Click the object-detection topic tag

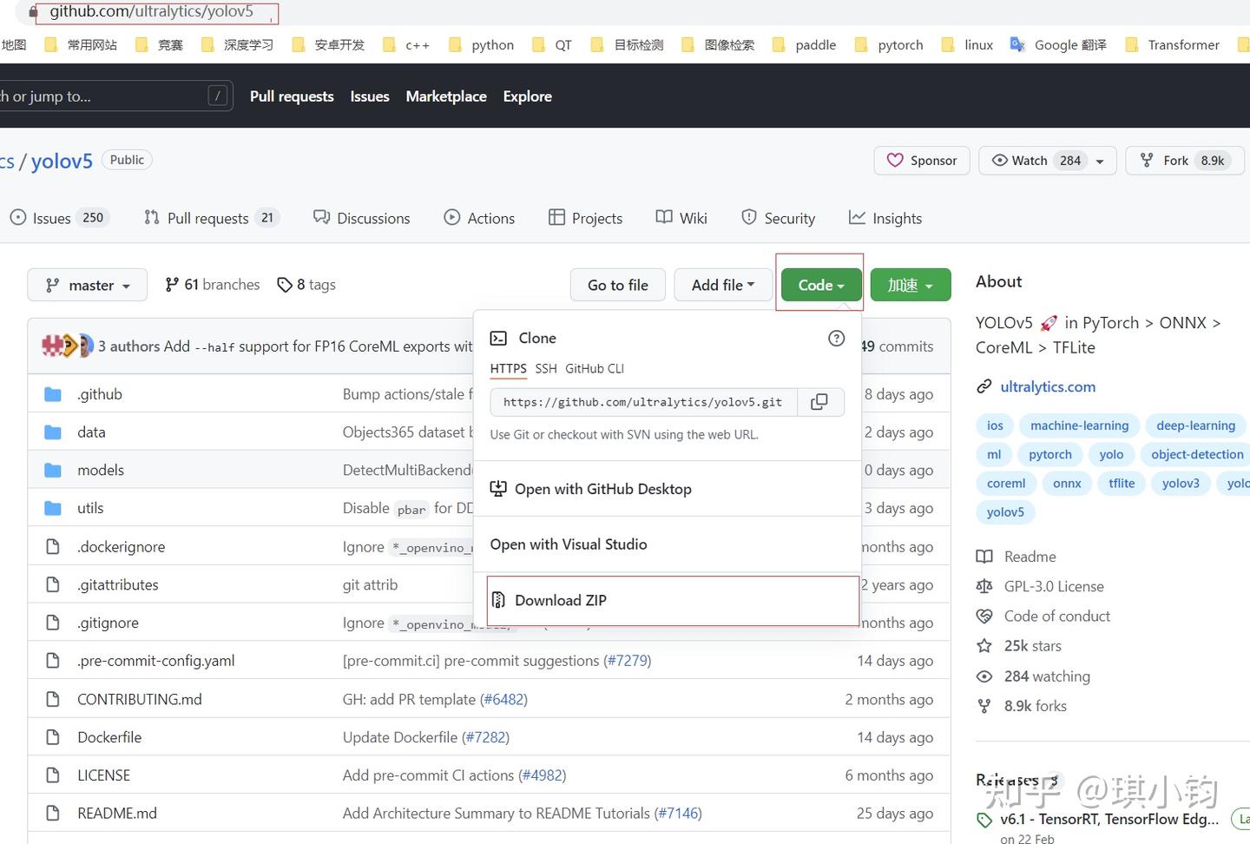tap(1197, 454)
